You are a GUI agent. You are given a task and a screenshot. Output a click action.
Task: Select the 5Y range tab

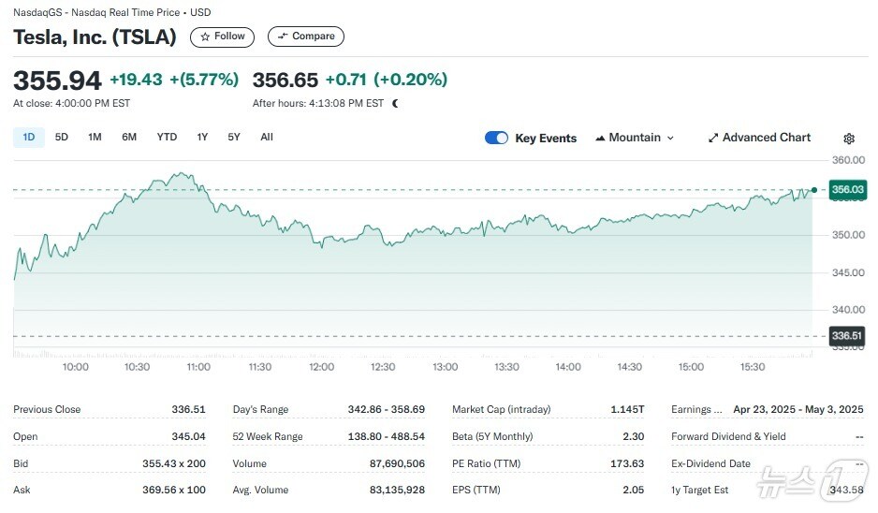pos(234,138)
